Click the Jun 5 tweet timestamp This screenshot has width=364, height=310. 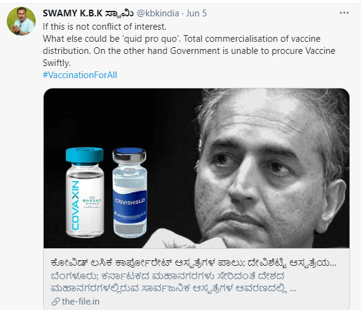[x=196, y=13]
